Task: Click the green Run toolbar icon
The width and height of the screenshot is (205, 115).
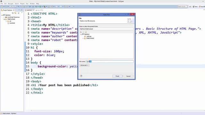Action: pyautogui.click(x=40, y=6)
